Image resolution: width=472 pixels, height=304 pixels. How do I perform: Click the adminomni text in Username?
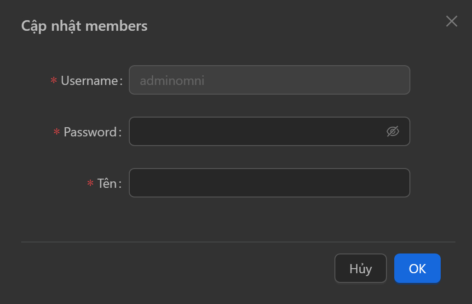172,81
